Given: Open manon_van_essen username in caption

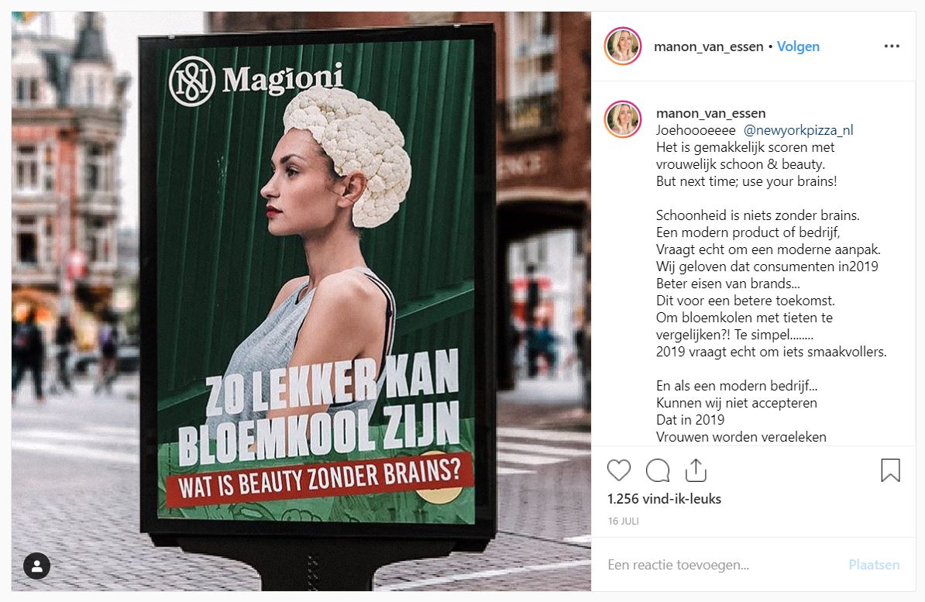Looking at the screenshot, I should pos(711,113).
